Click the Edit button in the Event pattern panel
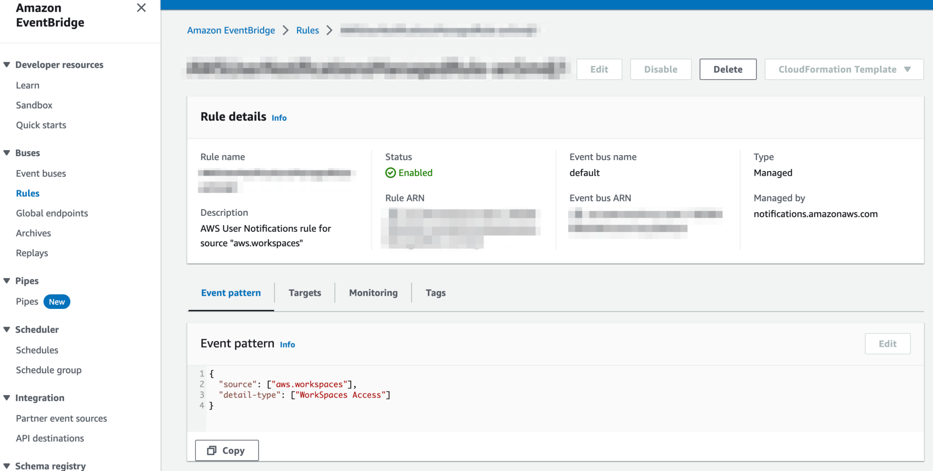 click(887, 344)
